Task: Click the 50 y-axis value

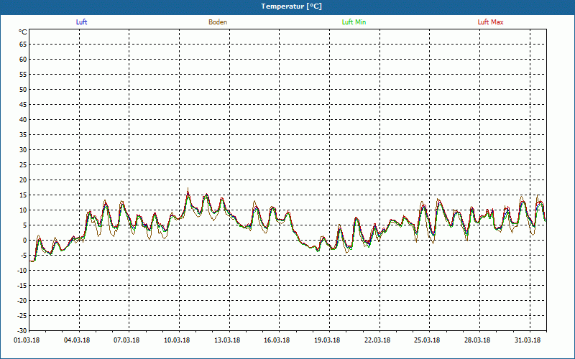Action: pyautogui.click(x=23, y=90)
